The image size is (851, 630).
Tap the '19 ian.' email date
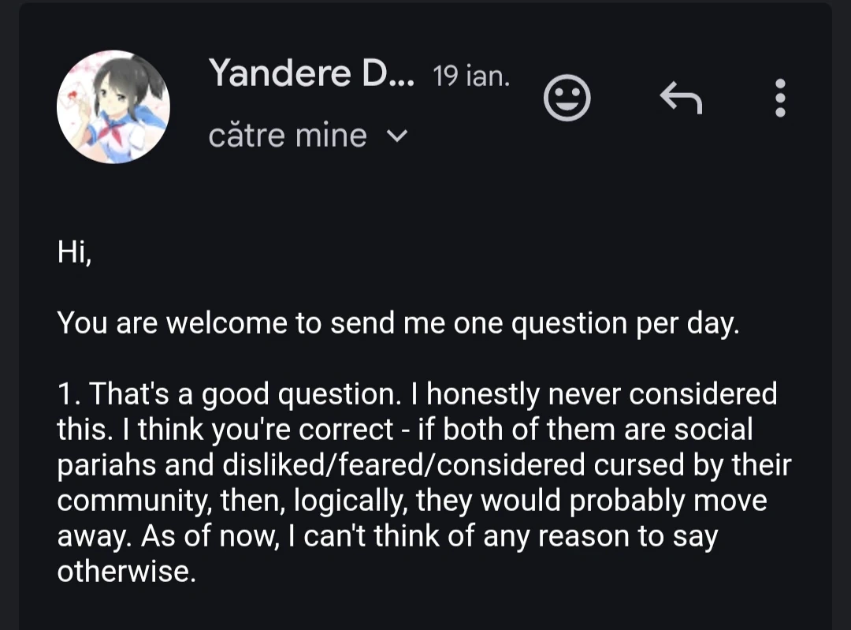tap(471, 77)
